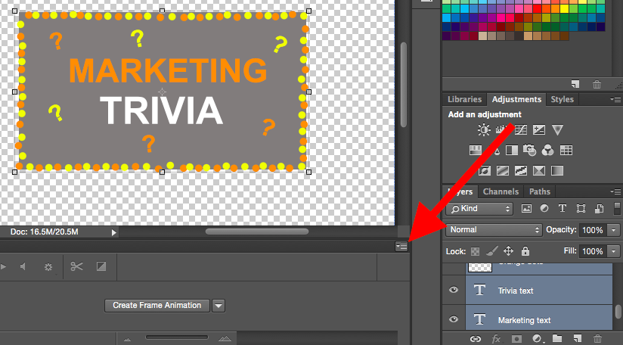
Task: Click the link layers chain icon
Action: pyautogui.click(x=476, y=339)
